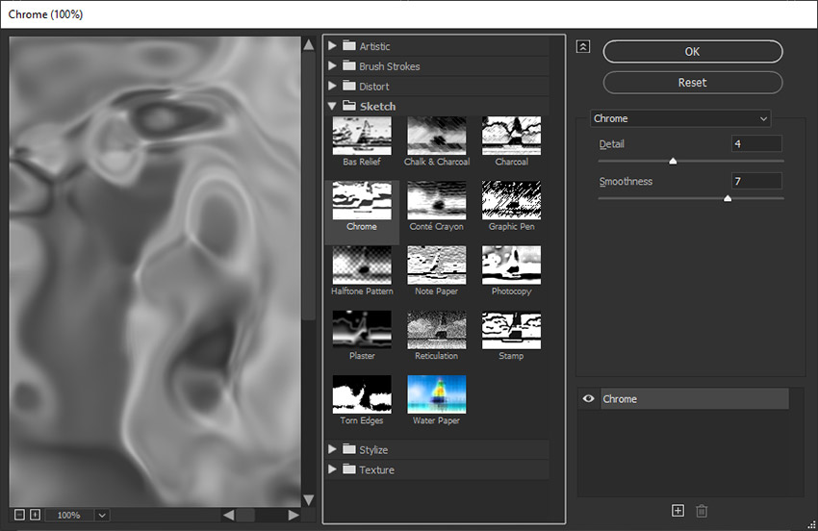The width and height of the screenshot is (818, 531).
Task: Apply the Charcoal sketch filter
Action: (511, 136)
